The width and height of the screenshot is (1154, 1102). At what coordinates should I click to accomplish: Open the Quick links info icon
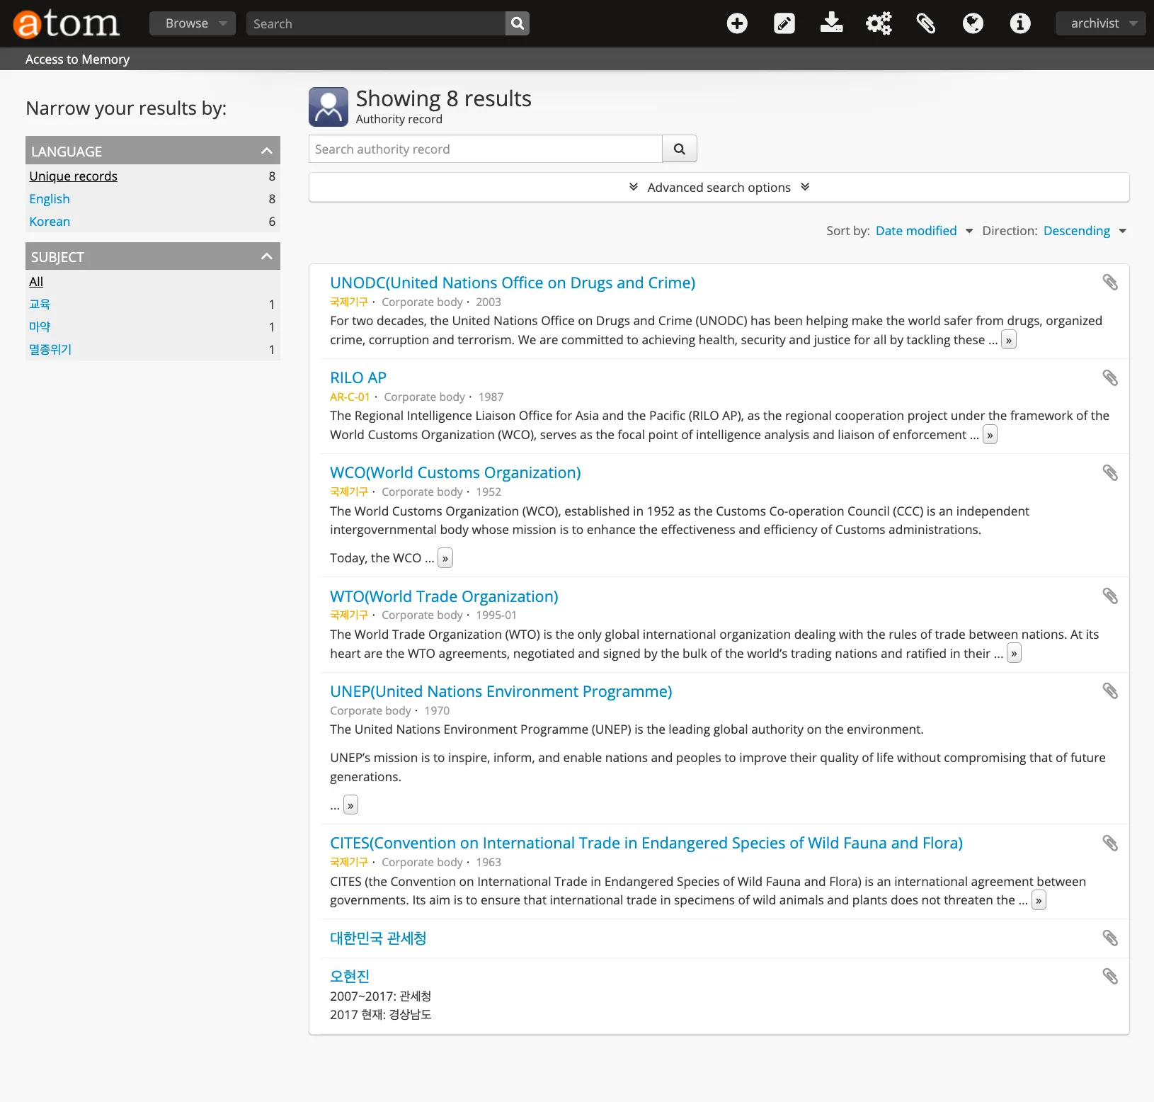coord(1020,23)
